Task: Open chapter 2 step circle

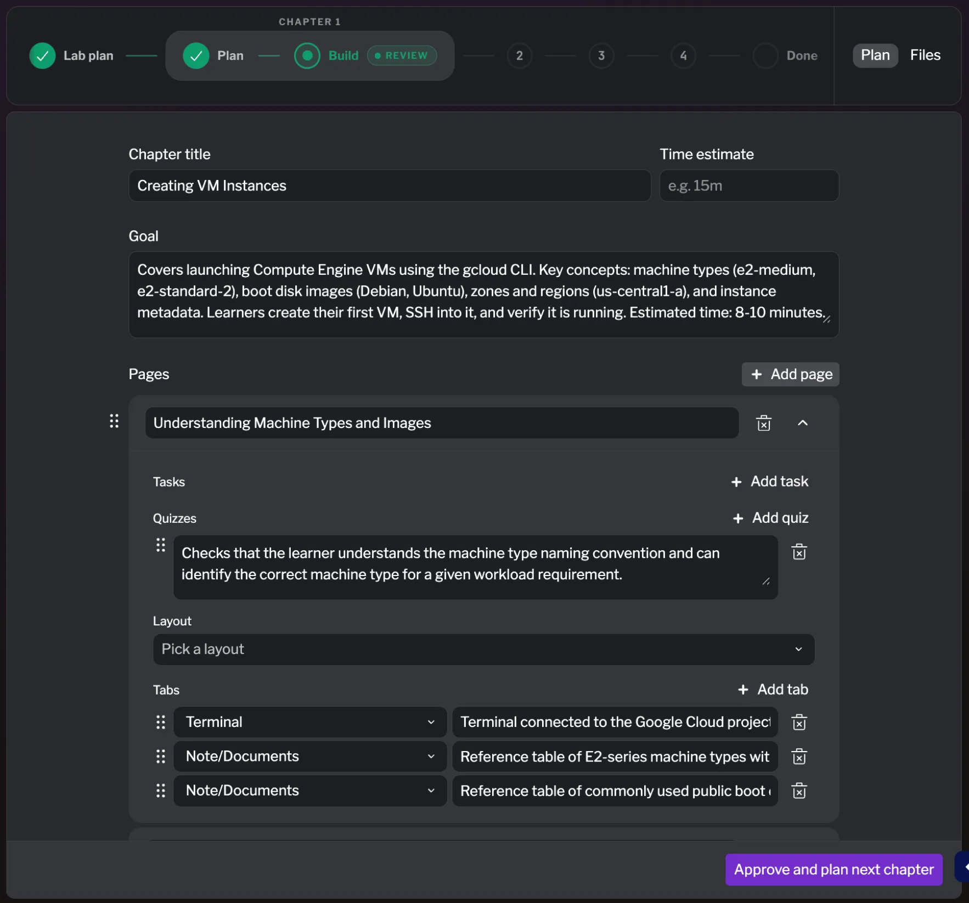Action: (x=519, y=55)
